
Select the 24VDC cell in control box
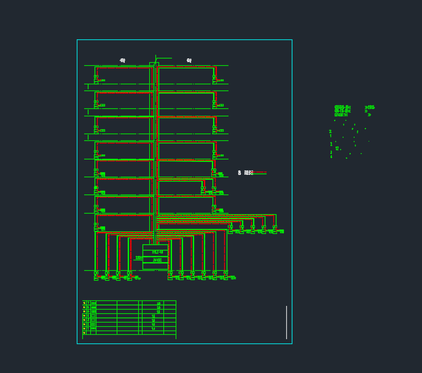tap(156, 260)
